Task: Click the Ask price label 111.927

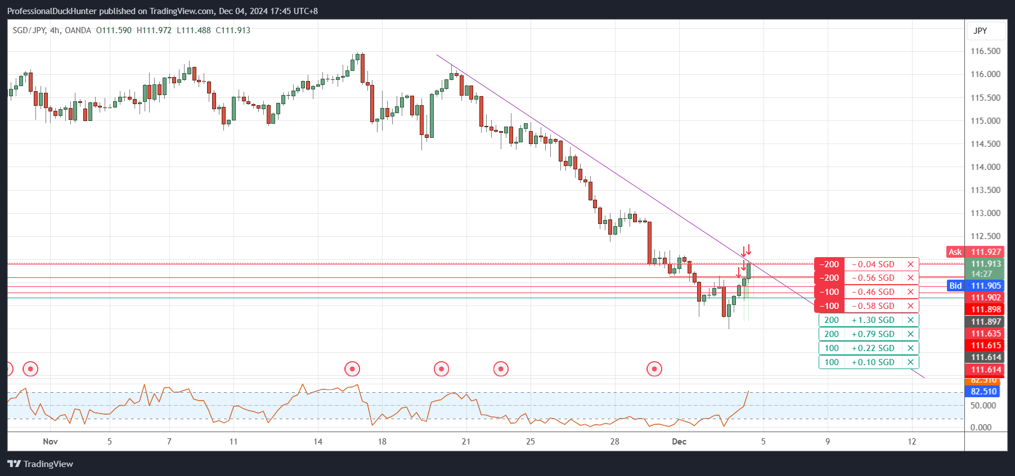Action: (986, 252)
